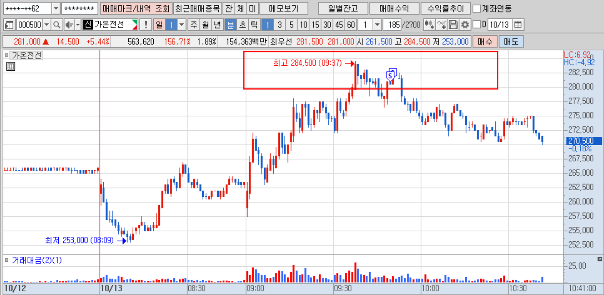Select the 30-minute interval button
Viewport: 604px width, 295px height.
click(x=327, y=25)
